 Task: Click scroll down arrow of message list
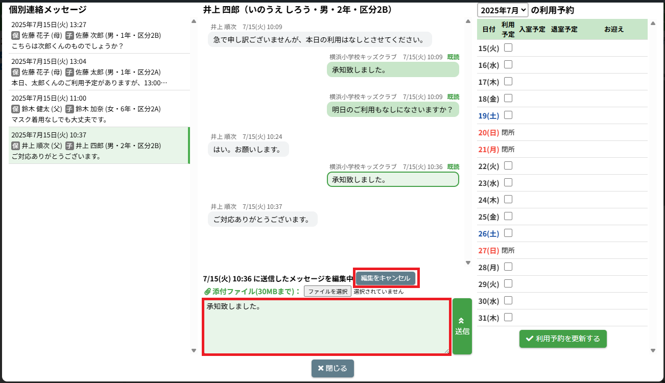(x=194, y=350)
